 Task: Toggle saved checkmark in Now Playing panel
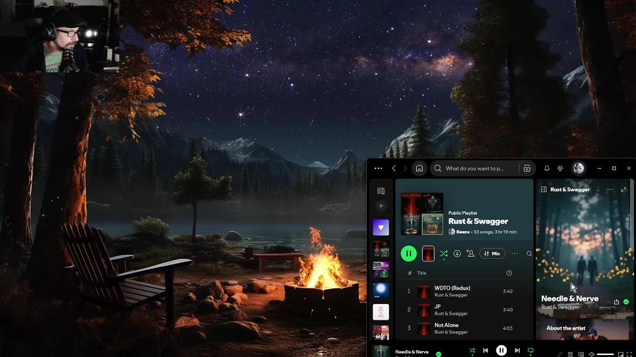626,302
